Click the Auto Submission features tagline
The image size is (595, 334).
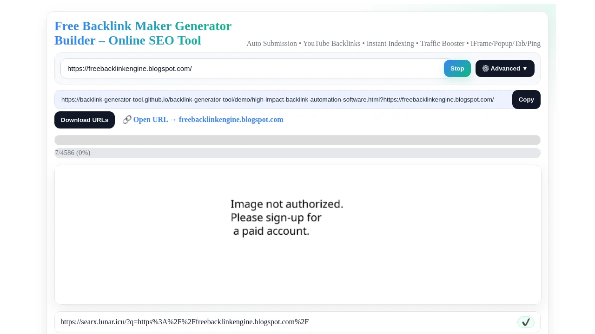[393, 44]
